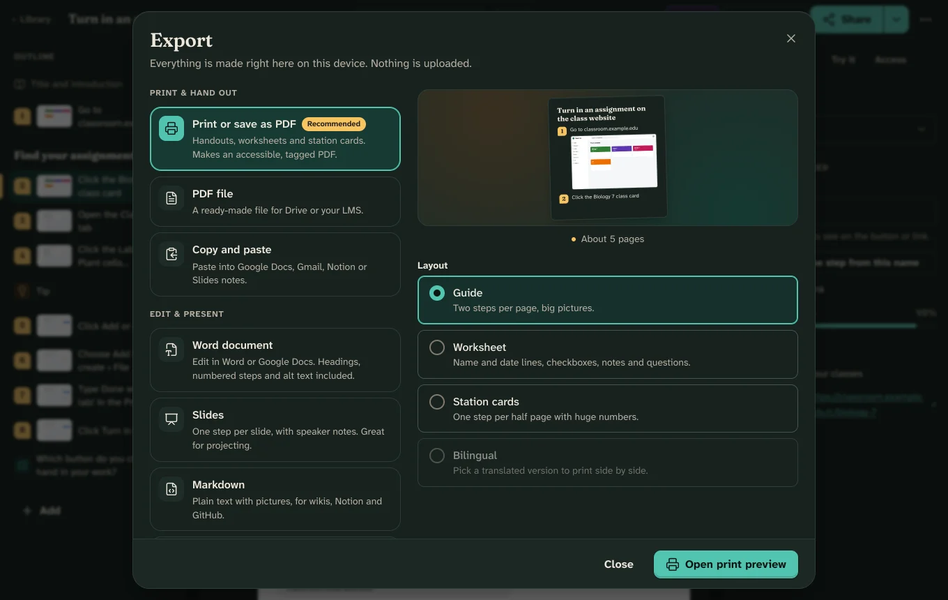Click the Layout label
The height and width of the screenshot is (600, 948).
[433, 266]
